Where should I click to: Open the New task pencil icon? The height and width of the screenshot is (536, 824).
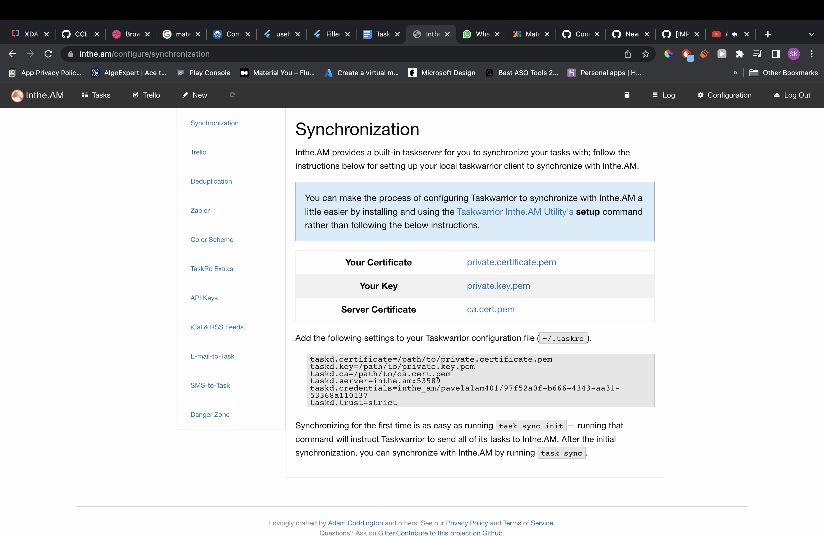[186, 95]
